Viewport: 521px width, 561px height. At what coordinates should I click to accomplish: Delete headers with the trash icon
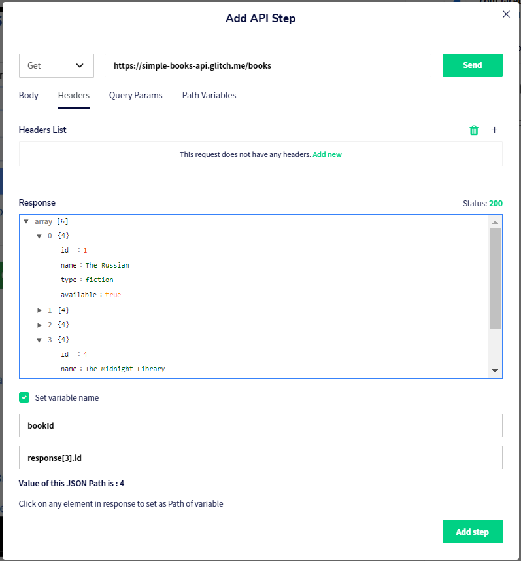click(x=474, y=130)
